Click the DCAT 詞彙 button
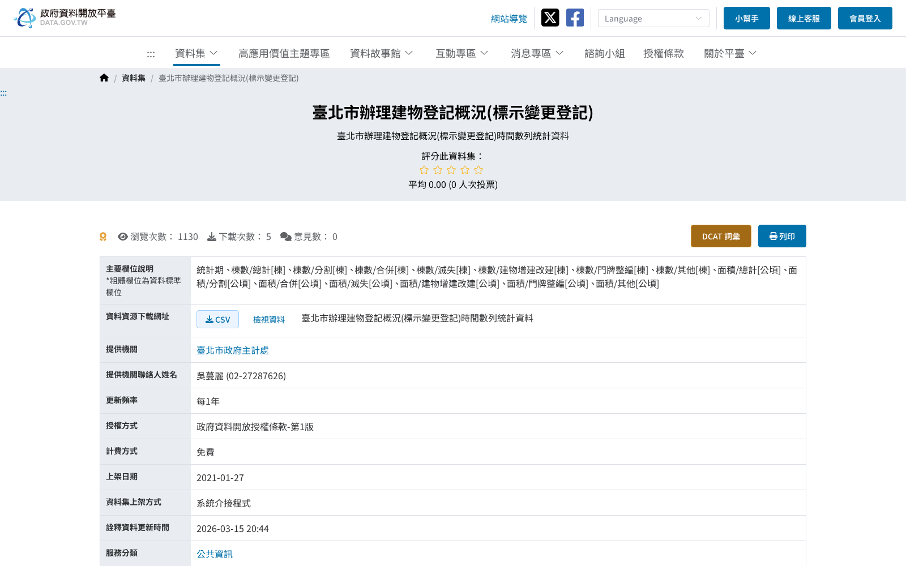Screen dimensions: 906x566 coord(721,236)
